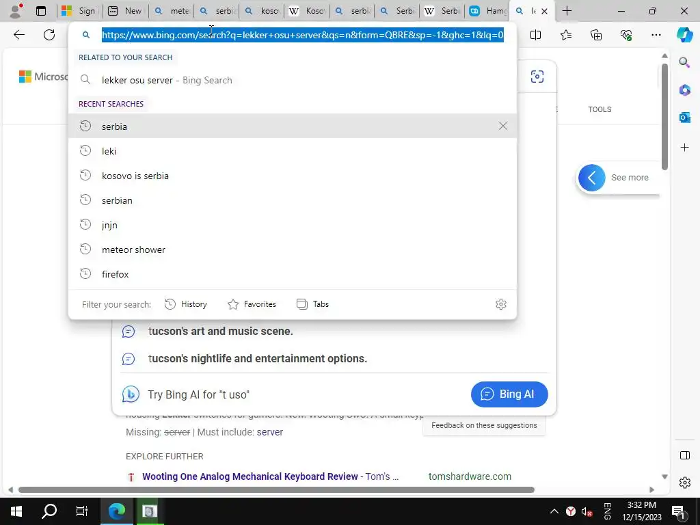
Task: Click Microsoft Edge taskbar icon
Action: pos(117,511)
